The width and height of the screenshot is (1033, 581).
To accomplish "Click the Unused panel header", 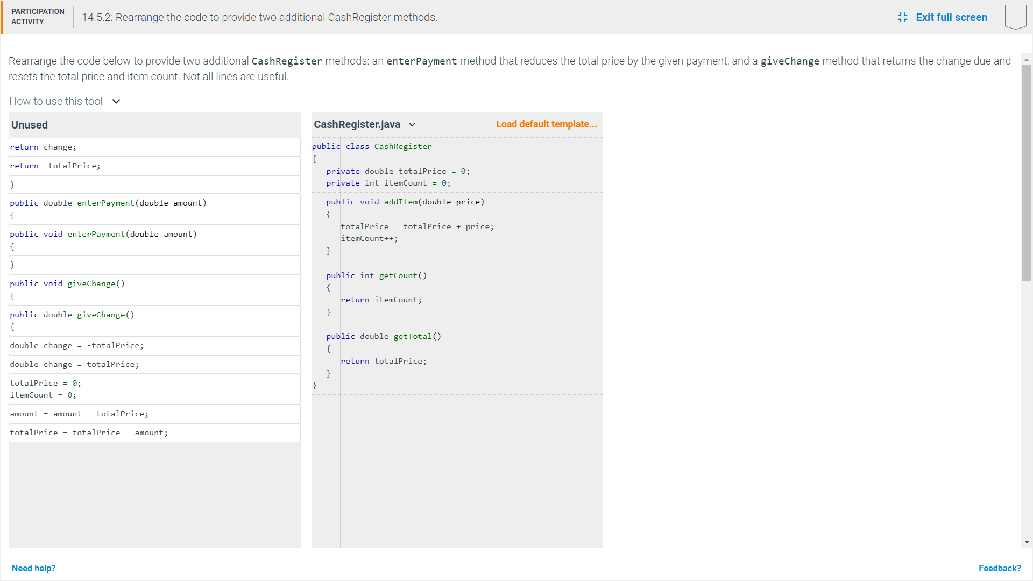I will coord(30,125).
